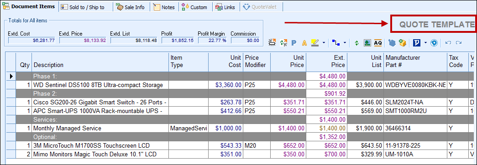The image size is (477, 165).
Task: Open the Notes tab
Action: (164, 7)
